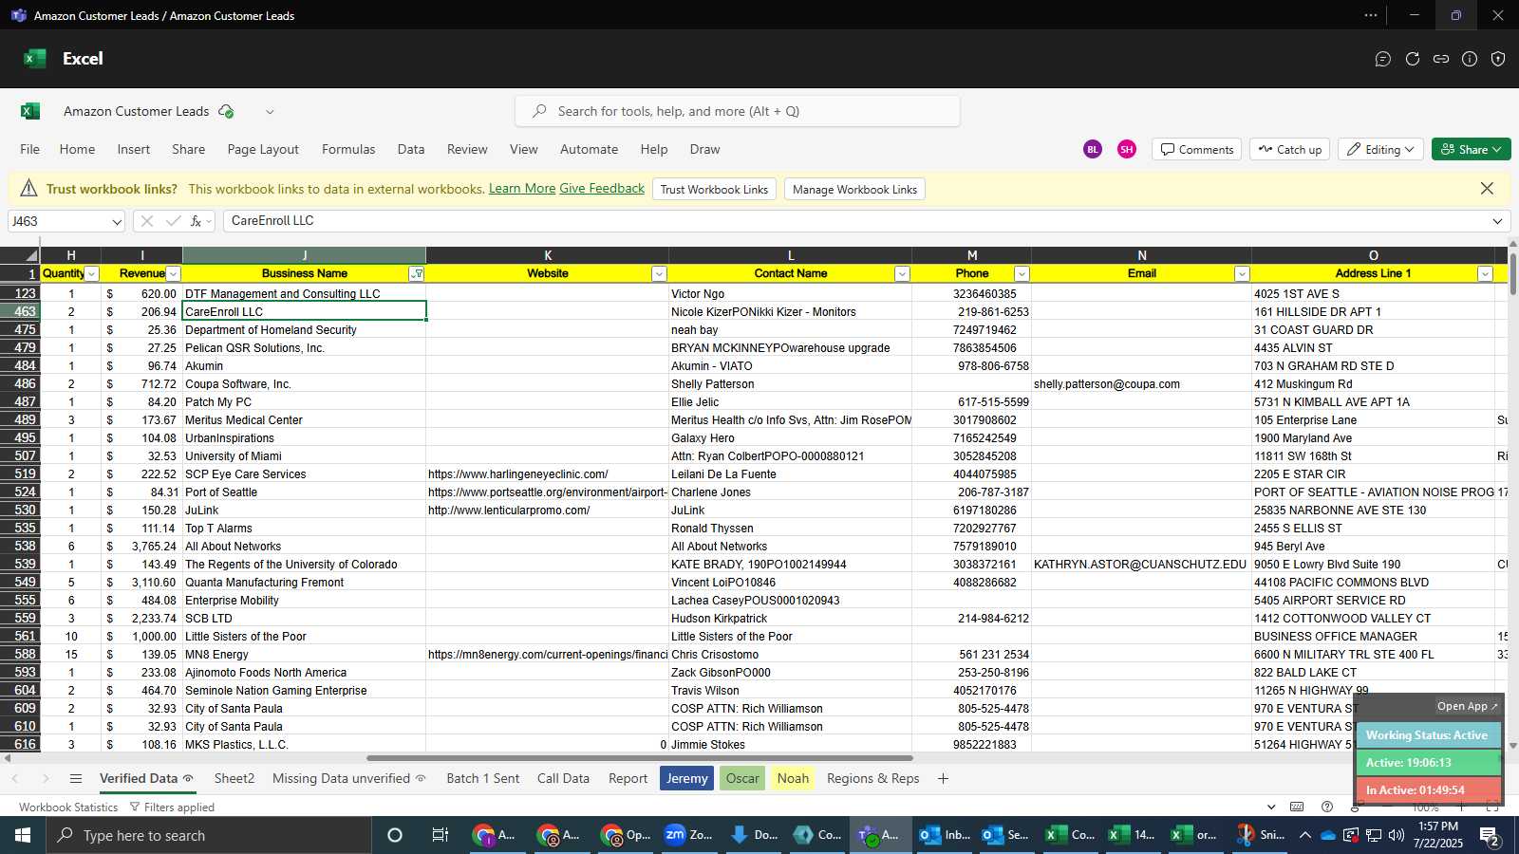Click the Excel file icon beside the workbook name
This screenshot has width=1519, height=854.
click(x=30, y=111)
